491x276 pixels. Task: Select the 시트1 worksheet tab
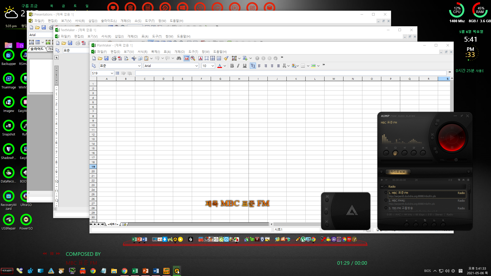[113, 224]
